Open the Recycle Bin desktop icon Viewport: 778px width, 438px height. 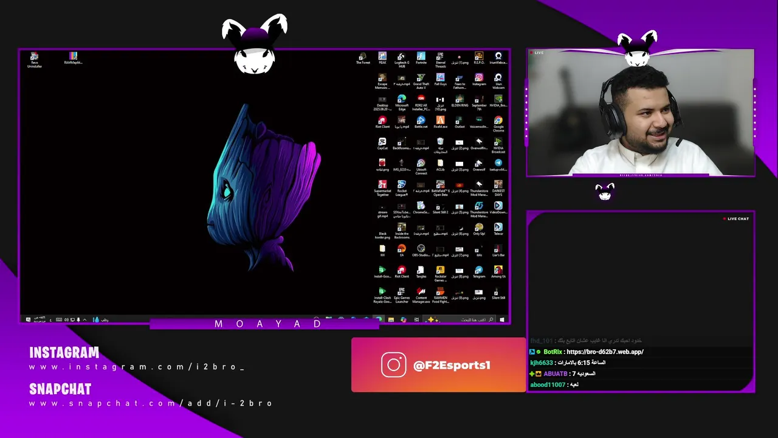coord(441,145)
